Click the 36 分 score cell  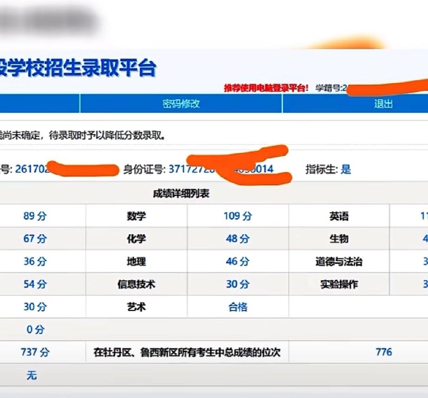pyautogui.click(x=35, y=261)
